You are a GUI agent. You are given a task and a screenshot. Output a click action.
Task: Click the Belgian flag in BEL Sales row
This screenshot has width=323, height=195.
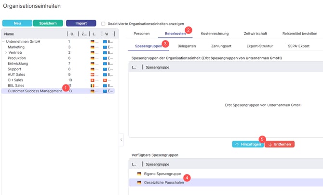click(92, 85)
